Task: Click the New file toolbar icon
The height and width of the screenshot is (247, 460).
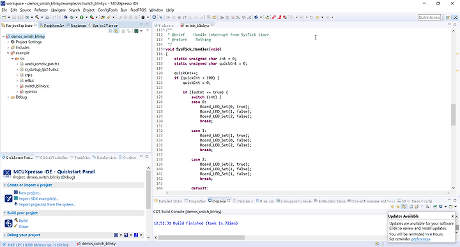Action: click(x=4, y=17)
